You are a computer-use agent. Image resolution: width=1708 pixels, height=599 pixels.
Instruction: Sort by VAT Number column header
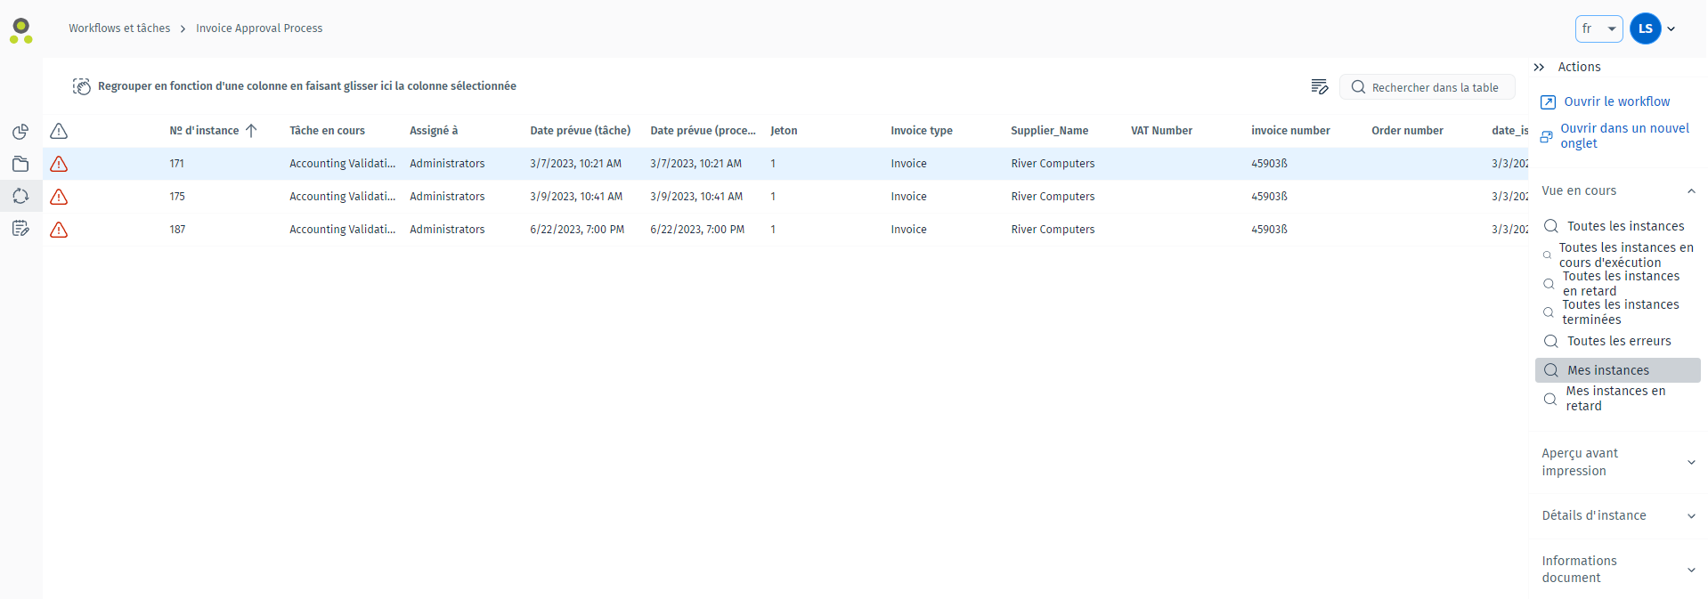click(x=1161, y=131)
